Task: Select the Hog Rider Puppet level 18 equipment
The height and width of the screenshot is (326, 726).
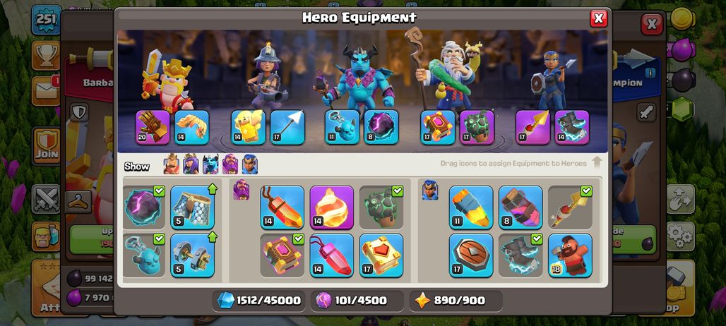Action: click(x=570, y=255)
